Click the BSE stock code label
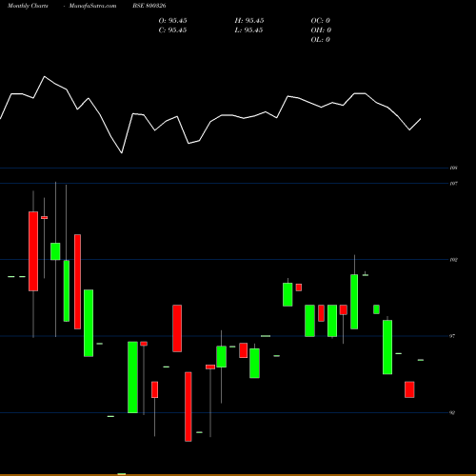The width and height of the screenshot is (476, 476). coord(149,6)
